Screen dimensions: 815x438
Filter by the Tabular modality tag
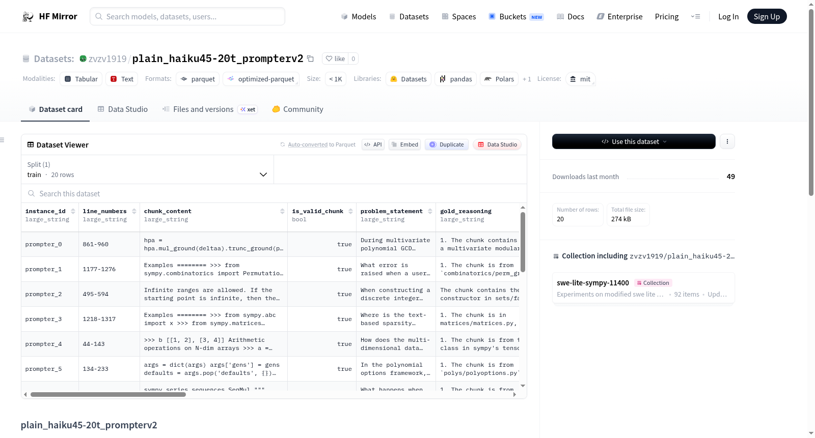click(x=81, y=79)
